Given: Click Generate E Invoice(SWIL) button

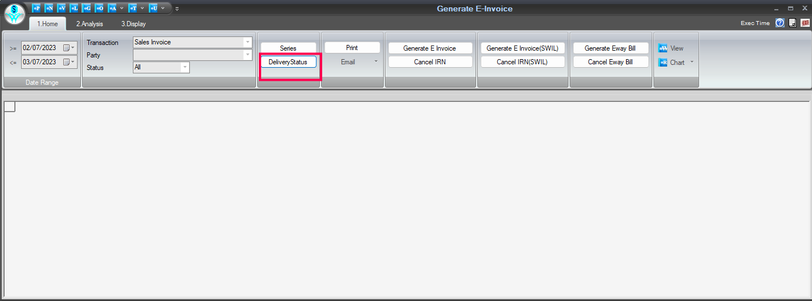Looking at the screenshot, I should (522, 48).
